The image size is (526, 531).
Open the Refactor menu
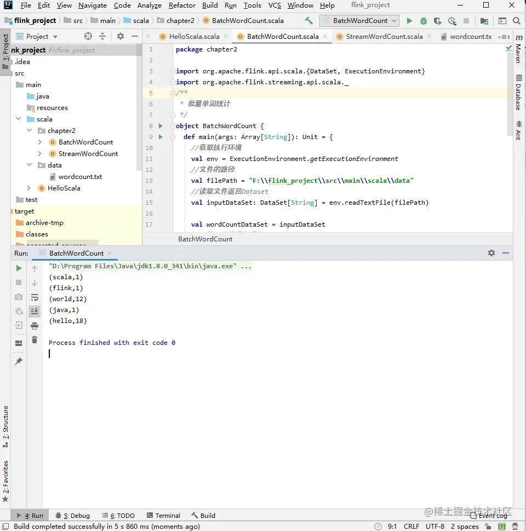(182, 5)
